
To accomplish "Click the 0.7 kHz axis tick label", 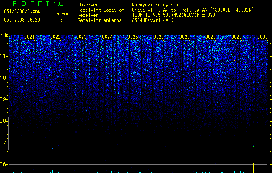I will [4, 143].
